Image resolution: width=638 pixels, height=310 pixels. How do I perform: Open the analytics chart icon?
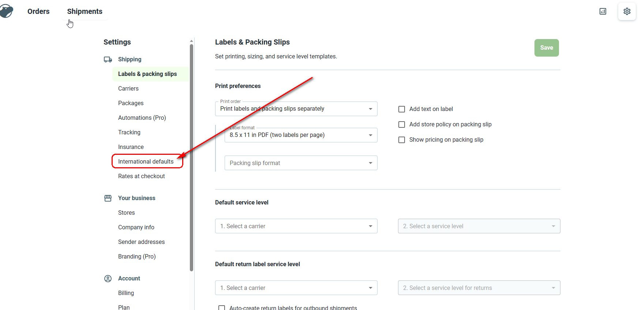(603, 11)
